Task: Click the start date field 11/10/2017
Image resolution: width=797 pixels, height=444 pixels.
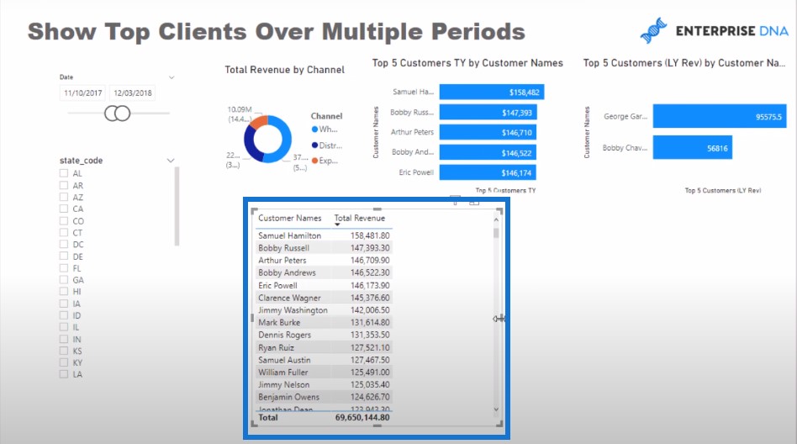Action: point(83,93)
